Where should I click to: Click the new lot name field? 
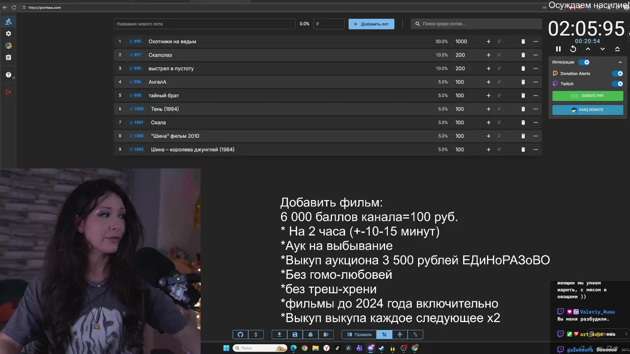tap(205, 24)
